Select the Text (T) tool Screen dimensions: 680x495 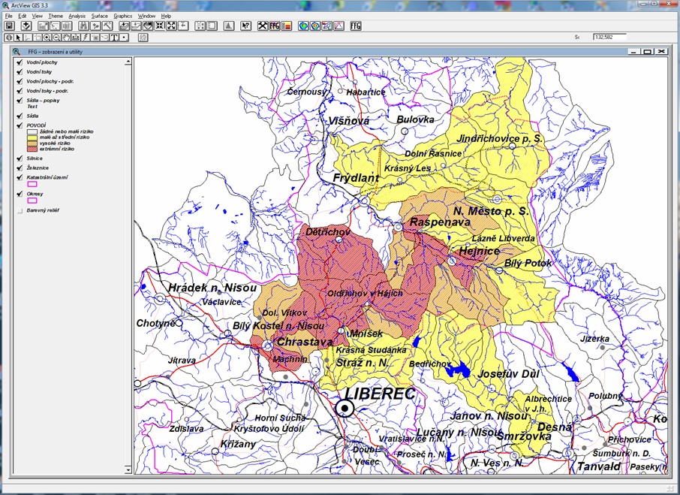(x=114, y=37)
